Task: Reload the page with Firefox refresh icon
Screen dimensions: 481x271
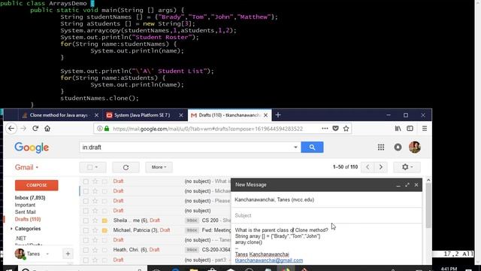Action: [35, 129]
